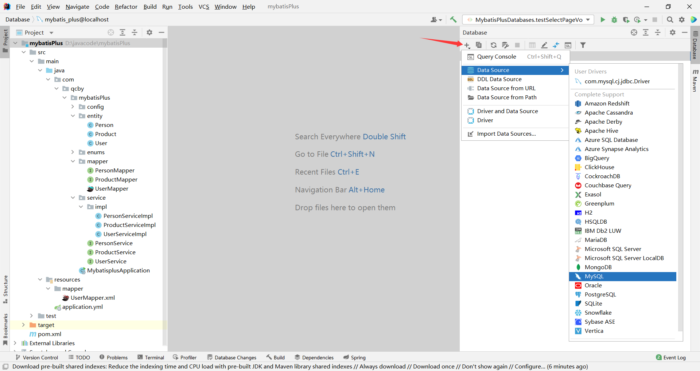The image size is (700, 371).
Task: Open the Version Control tab
Action: pyautogui.click(x=36, y=358)
